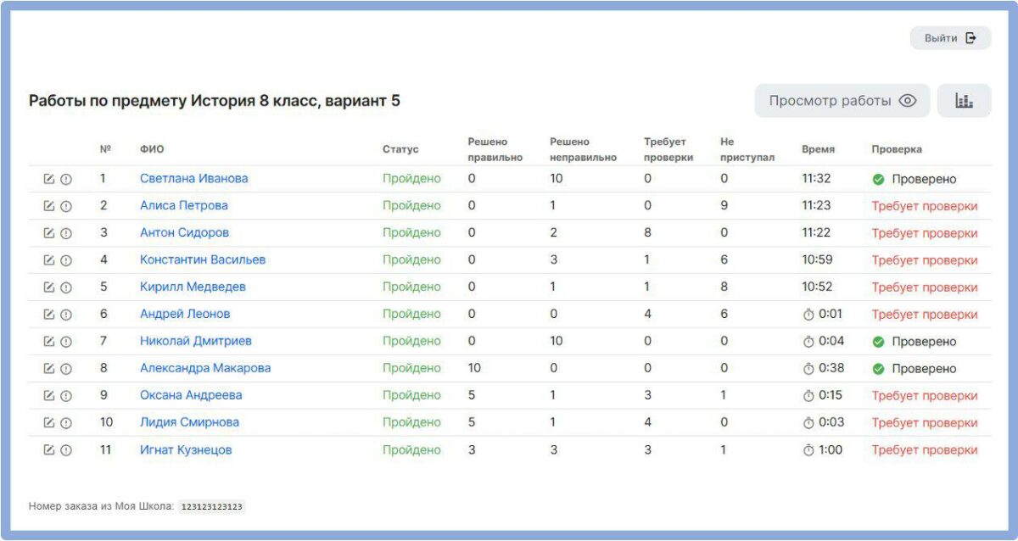Click the ФИО column header
Screen dimensions: 1018x541
(x=152, y=149)
